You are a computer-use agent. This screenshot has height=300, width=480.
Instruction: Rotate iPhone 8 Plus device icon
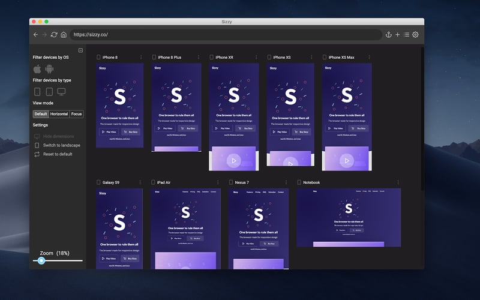click(154, 57)
